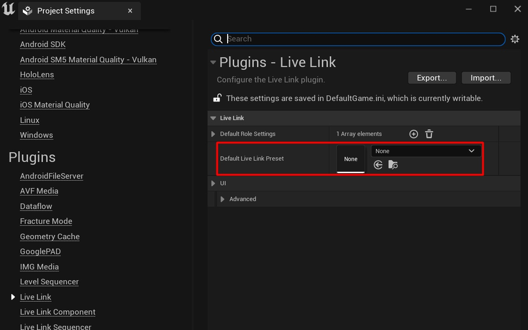Viewport: 528px width, 330px height.
Task: Add element to Default Role Settings
Action: 414,134
